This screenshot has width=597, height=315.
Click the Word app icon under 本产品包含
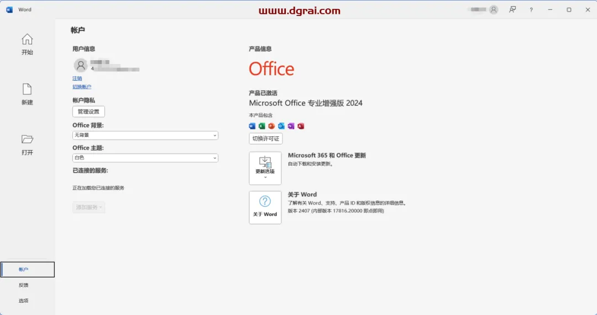click(x=252, y=126)
